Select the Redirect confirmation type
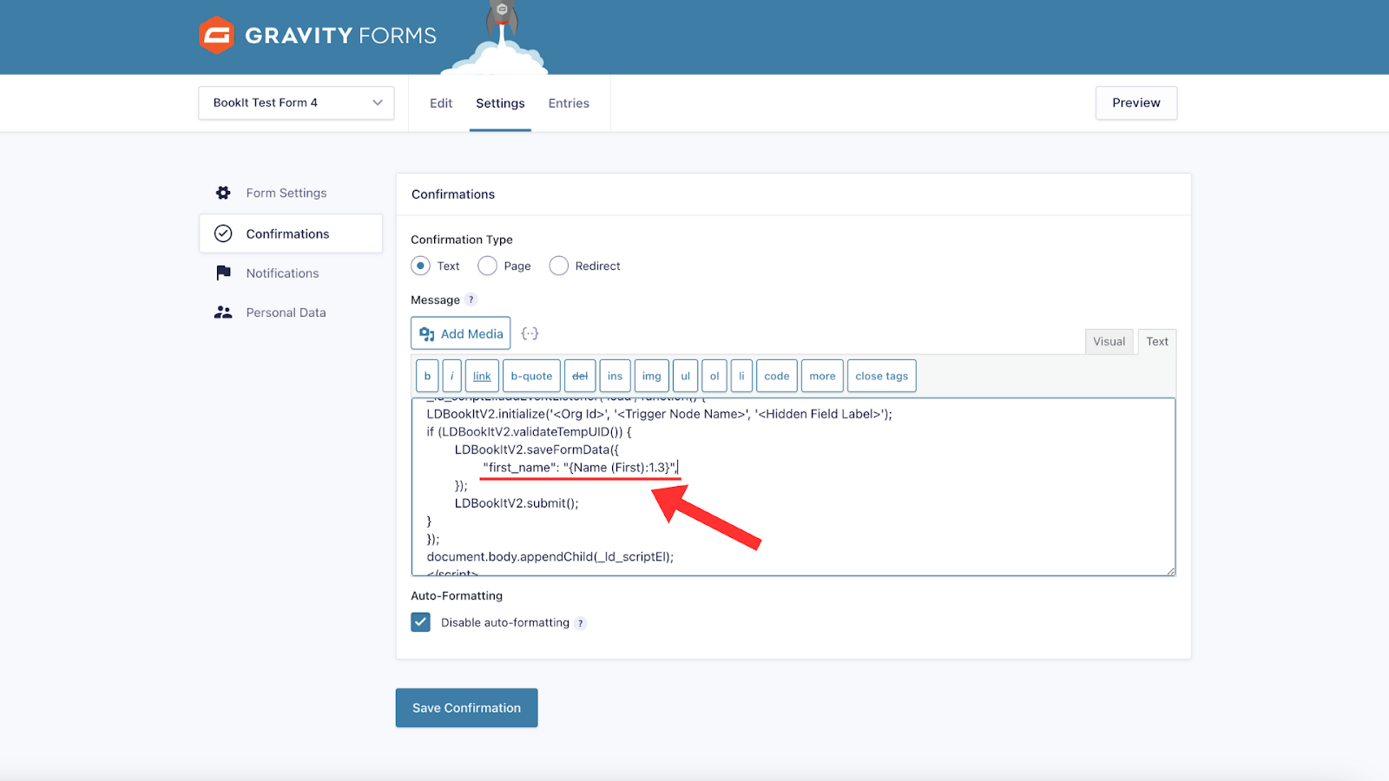 tap(559, 266)
